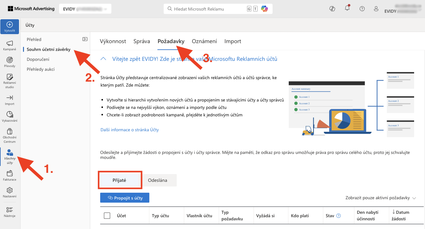Image resolution: width=425 pixels, height=229 pixels.
Task: Open the user profile icon
Action: click(376, 8)
